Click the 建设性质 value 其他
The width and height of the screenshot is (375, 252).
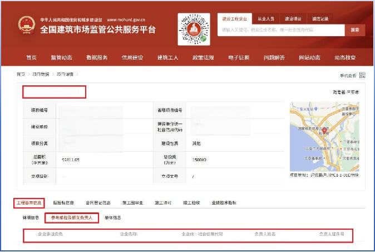coord(196,143)
